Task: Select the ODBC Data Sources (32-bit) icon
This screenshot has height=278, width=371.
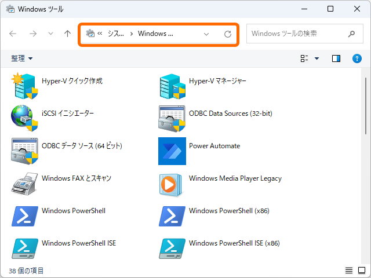Action: pos(172,118)
